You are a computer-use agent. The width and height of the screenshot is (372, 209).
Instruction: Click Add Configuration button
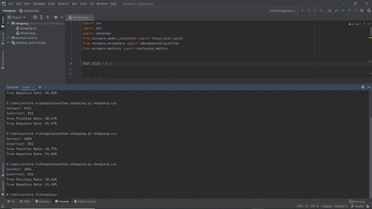[282, 10]
